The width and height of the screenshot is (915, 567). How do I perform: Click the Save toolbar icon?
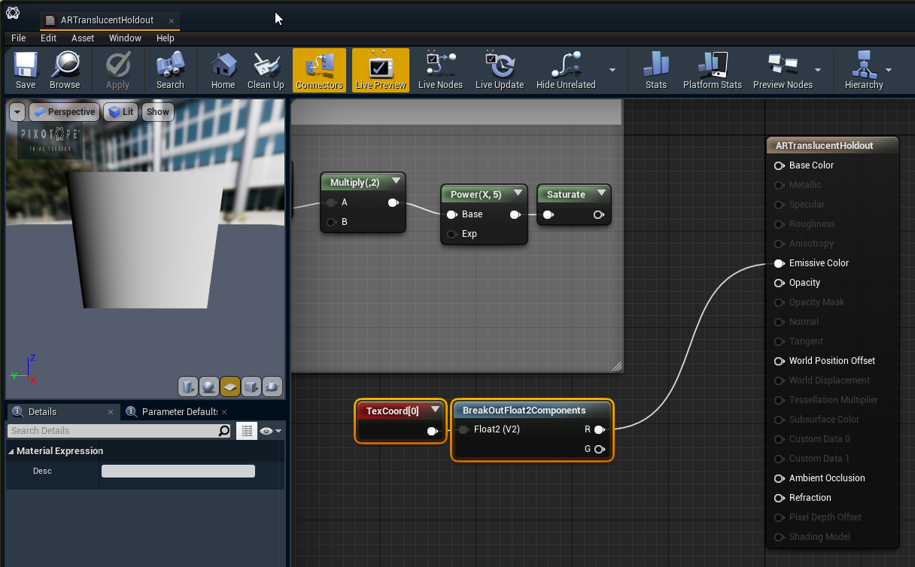(x=26, y=71)
